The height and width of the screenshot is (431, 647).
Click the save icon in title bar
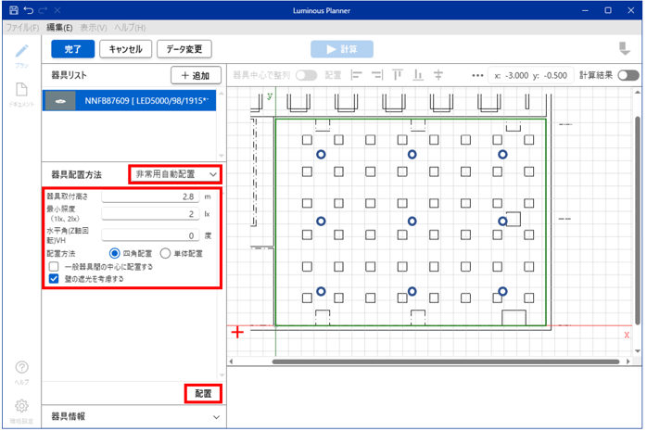pyautogui.click(x=12, y=9)
